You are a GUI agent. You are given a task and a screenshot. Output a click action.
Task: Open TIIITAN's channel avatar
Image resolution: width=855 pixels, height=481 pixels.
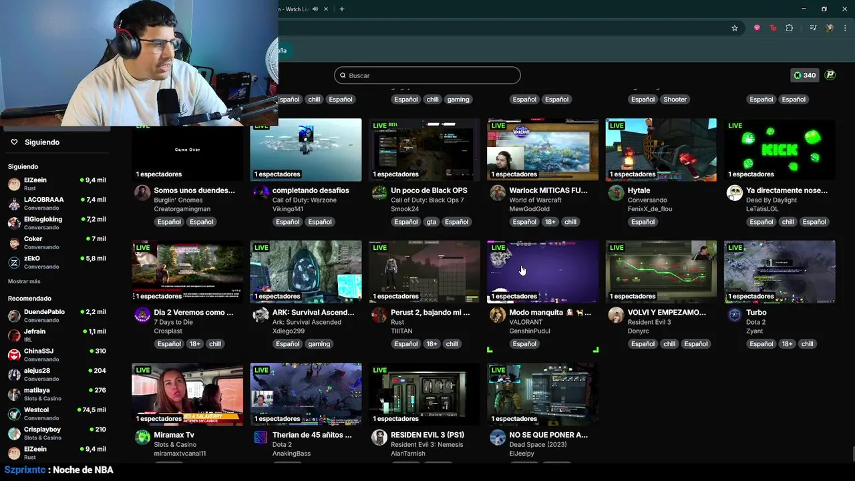click(x=379, y=315)
